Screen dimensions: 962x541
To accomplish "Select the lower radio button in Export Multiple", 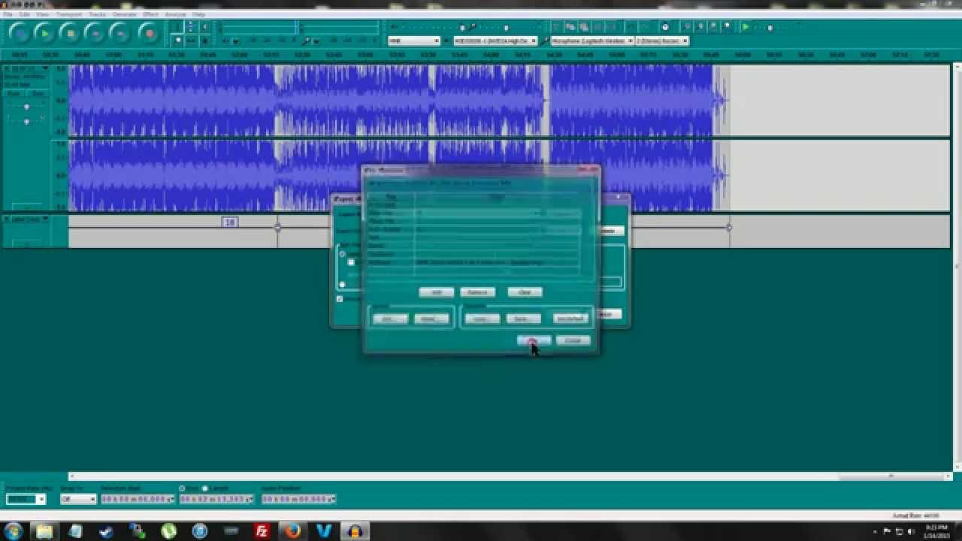I will 343,284.
